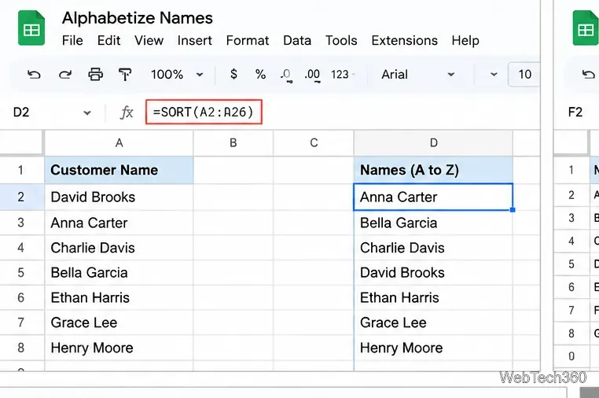Click the fx function icon

[x=127, y=112]
